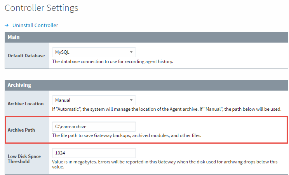Click the Controller Settings page heading
Image resolution: width=289 pixels, height=175 pixels.
41,7
